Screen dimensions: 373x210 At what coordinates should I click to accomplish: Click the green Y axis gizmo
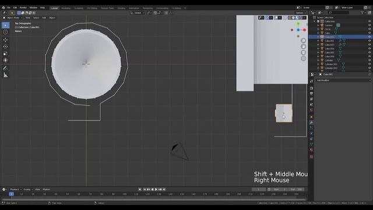coord(298,24)
